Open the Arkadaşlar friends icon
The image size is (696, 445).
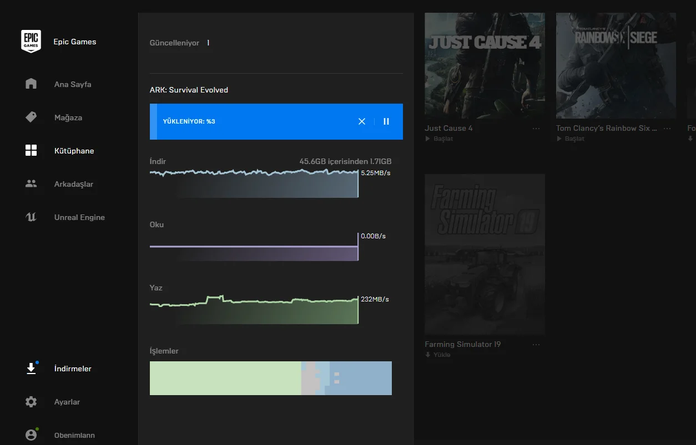click(x=31, y=184)
